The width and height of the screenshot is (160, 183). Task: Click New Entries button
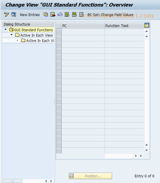click(x=30, y=15)
